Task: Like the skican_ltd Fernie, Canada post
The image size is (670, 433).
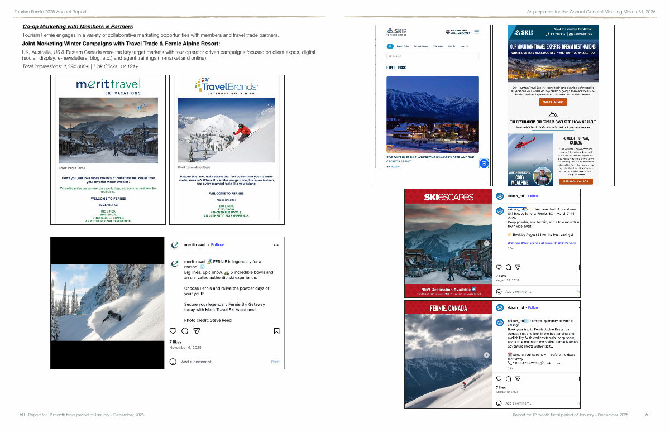Action: (499, 379)
